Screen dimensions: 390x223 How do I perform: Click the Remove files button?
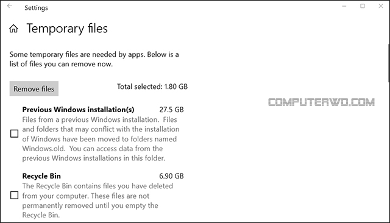(x=34, y=89)
